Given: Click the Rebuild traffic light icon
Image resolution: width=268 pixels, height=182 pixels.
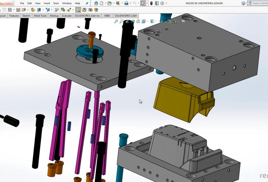Looking at the screenshot, I should (x=151, y=3).
